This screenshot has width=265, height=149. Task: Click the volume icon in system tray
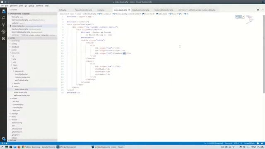[244, 147]
